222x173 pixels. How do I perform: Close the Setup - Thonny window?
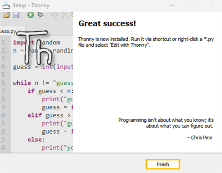(212, 5)
